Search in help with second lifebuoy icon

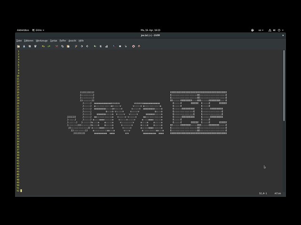tap(139, 46)
